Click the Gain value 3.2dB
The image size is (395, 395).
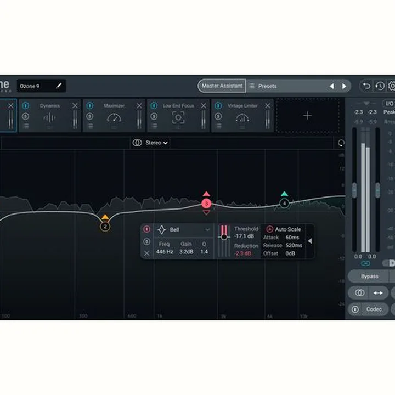(186, 252)
